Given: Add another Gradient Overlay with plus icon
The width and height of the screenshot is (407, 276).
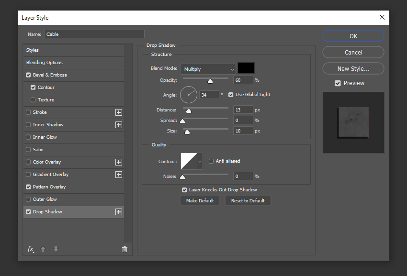Looking at the screenshot, I should (119, 175).
